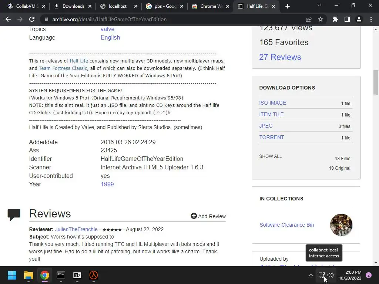Open the Software Clearance Bin collection
Viewport: 379px width, 284px height.
[x=287, y=225]
